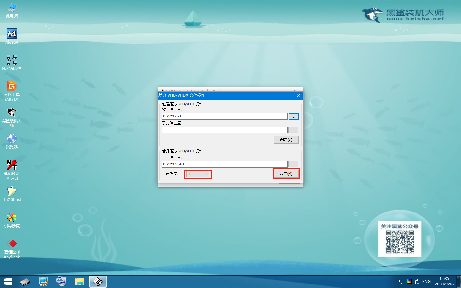Click the network tray icon
Image resolution: width=461 pixels, height=288 pixels.
coord(401,282)
